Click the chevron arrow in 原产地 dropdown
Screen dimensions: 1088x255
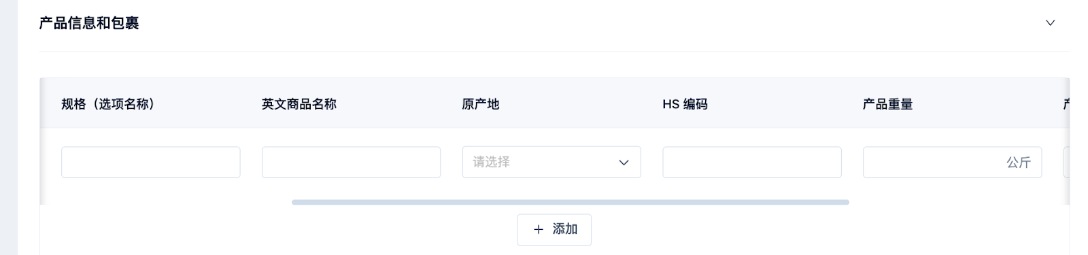tap(624, 163)
